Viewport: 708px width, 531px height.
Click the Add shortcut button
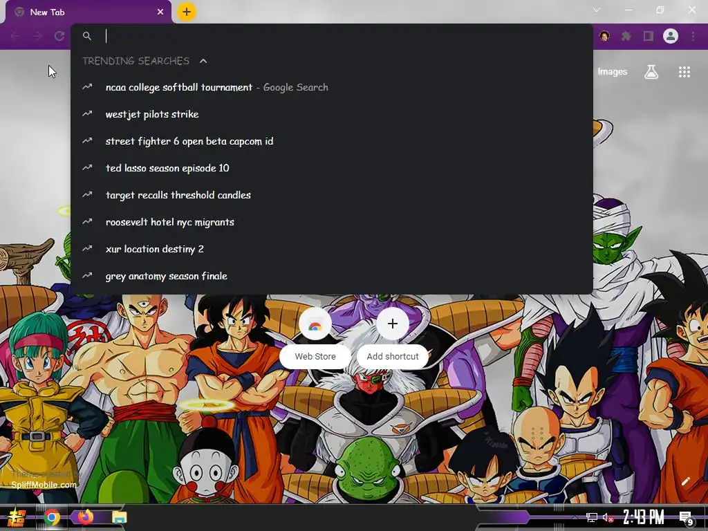393,357
